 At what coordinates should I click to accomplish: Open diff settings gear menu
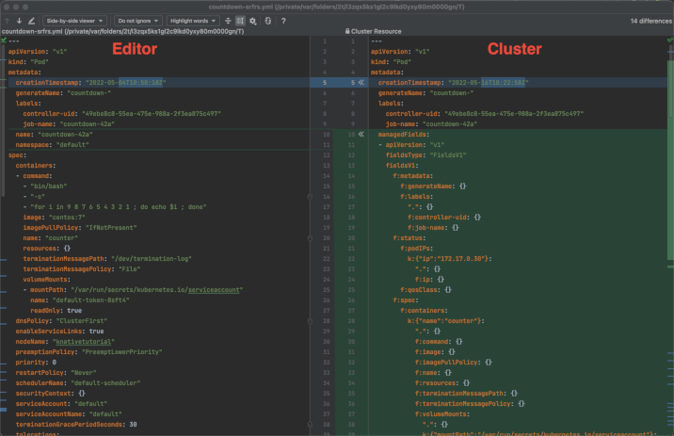pos(252,21)
